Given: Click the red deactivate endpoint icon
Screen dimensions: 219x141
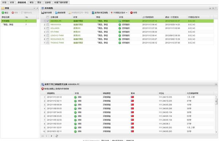Looking at the screenshot, I should (x=131, y=13).
